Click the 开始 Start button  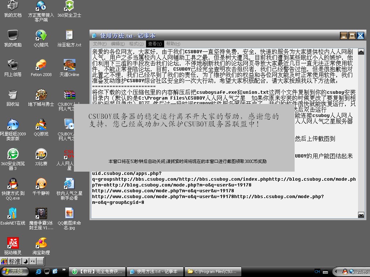pos(14,272)
